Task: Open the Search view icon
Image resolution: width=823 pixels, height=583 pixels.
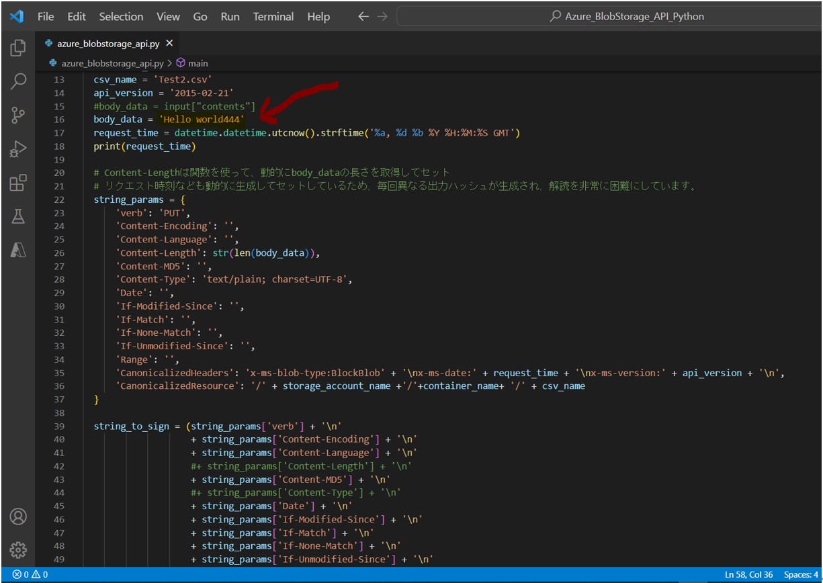Action: 18,81
